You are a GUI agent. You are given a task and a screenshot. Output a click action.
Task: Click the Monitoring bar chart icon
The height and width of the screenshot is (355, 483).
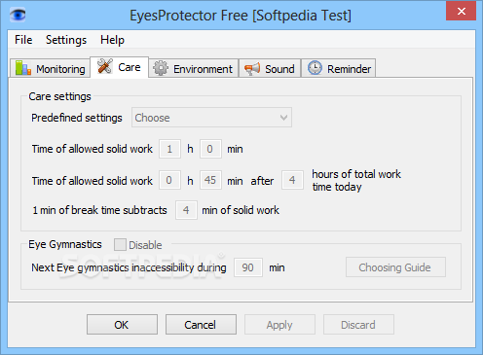[23, 68]
